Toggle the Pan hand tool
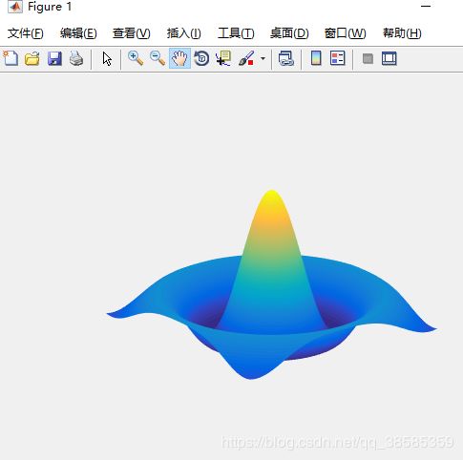The width and height of the screenshot is (463, 460). pos(179,59)
